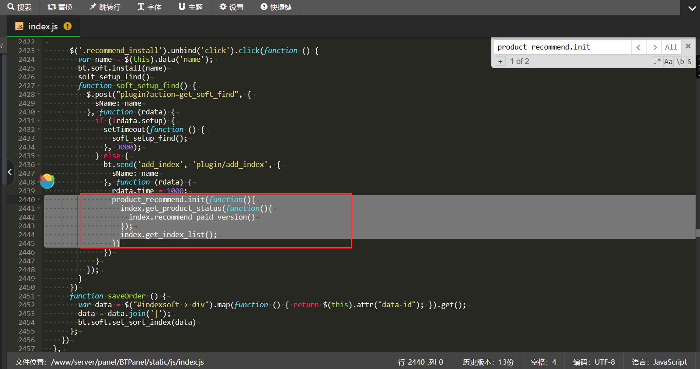Fold code block at line 2423
The image size is (700, 369).
pos(39,51)
